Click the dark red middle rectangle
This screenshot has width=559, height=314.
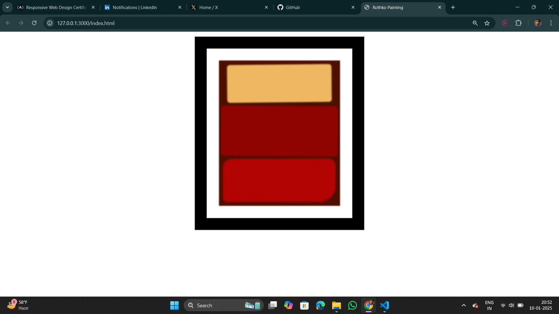[279, 131]
